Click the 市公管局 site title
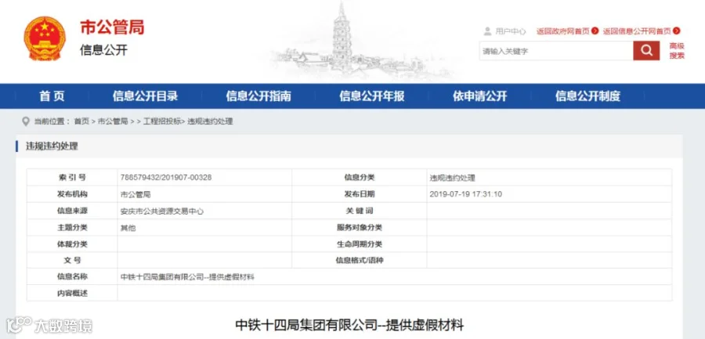 112,27
